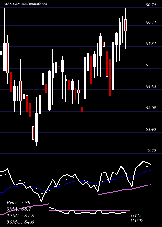
Task: Click the last red candlestick near 89.41
Action: [126, 25]
